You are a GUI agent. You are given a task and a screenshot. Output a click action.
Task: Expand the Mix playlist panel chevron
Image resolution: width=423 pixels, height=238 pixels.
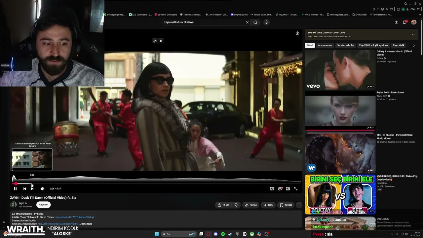coord(413,34)
